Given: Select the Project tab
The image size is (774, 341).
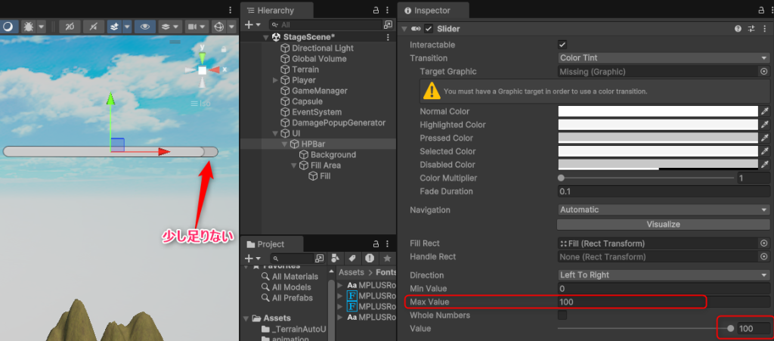Looking at the screenshot, I should coord(271,244).
